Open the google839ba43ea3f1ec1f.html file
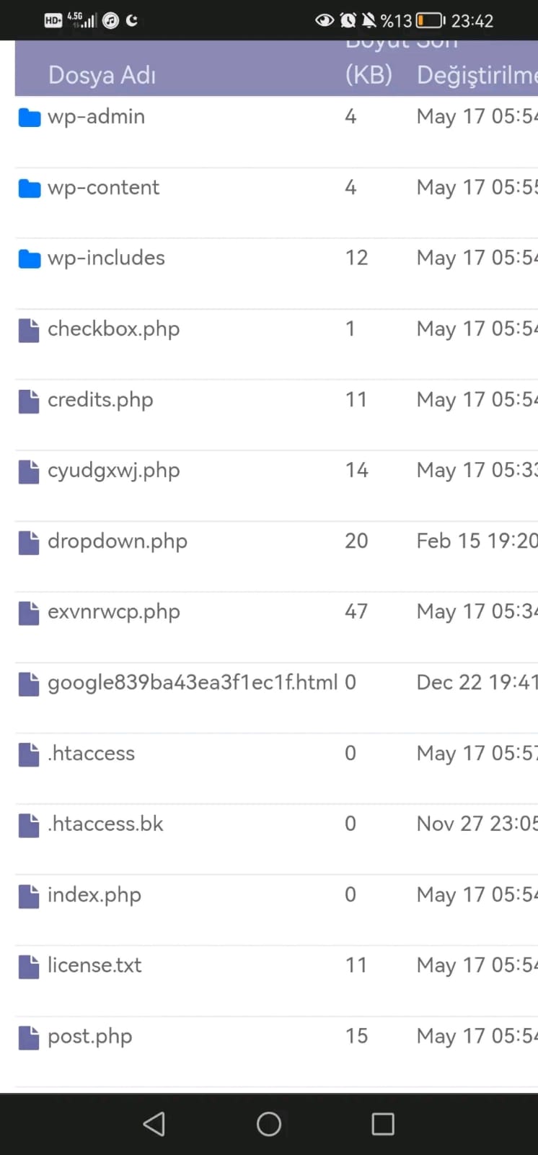Screen dimensions: 538x1155 coord(193,682)
